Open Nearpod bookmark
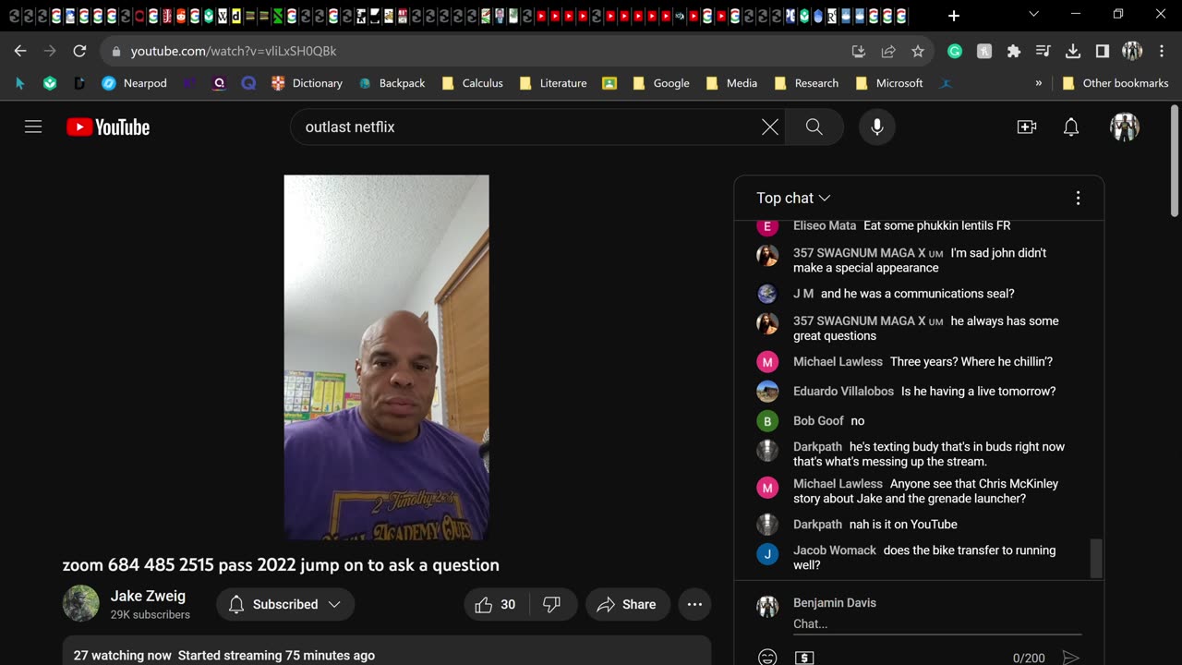Viewport: 1182px width, 665px height. (134, 83)
